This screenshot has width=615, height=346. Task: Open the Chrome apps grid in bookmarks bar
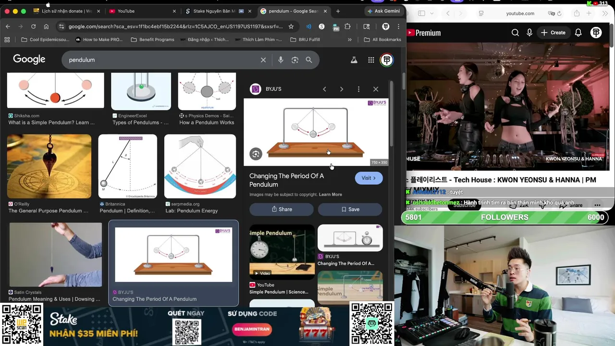(7, 39)
